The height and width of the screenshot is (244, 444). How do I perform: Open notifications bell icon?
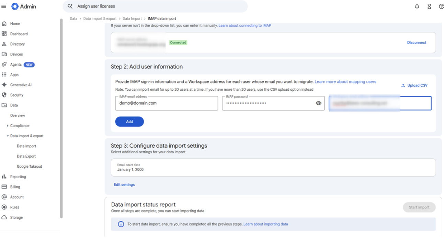pyautogui.click(x=417, y=7)
